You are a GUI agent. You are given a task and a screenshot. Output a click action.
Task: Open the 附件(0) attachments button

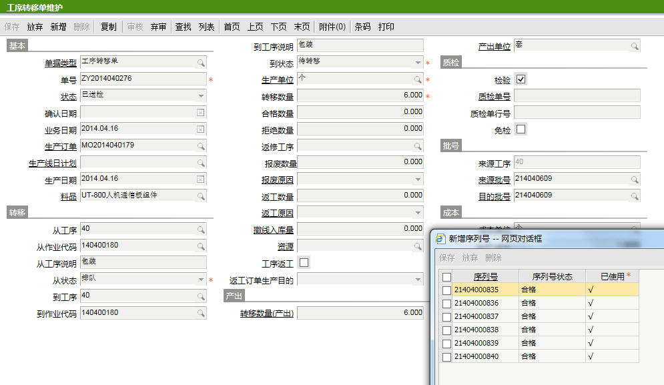332,27
